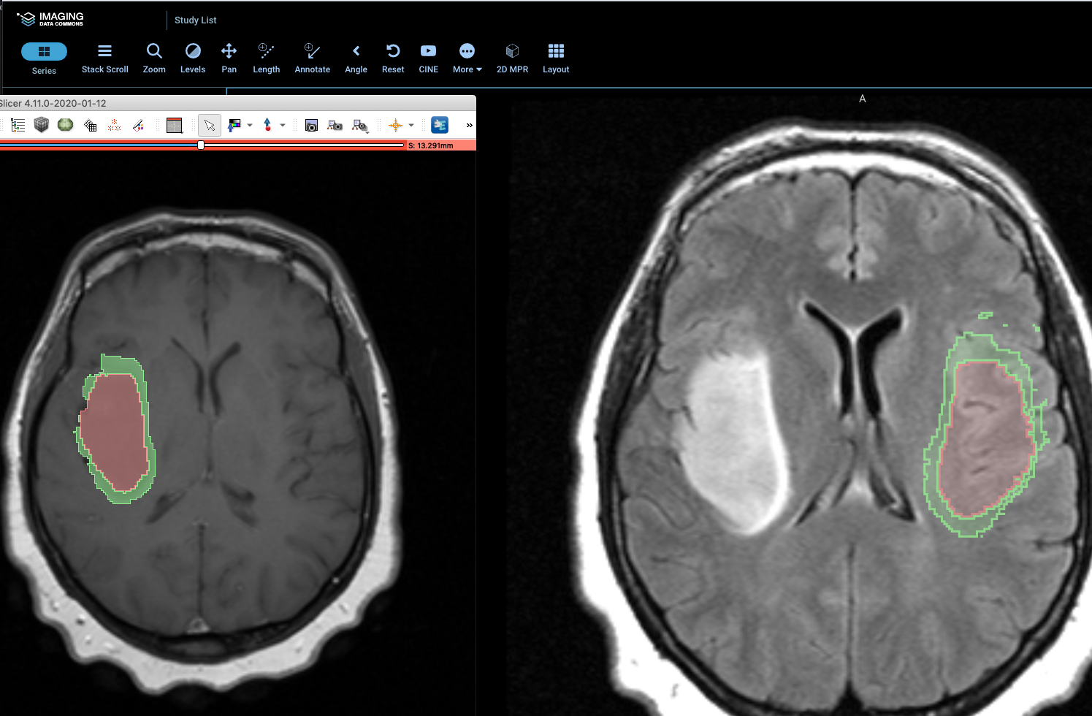Click the Reset viewport button

point(393,58)
